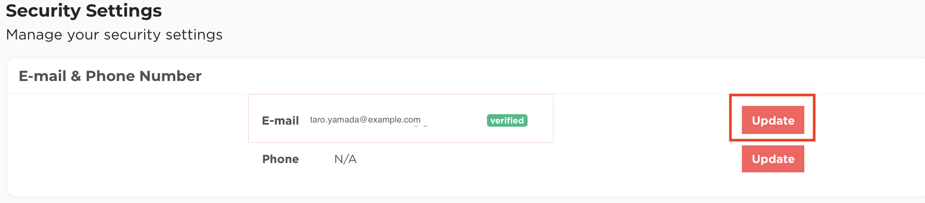
Task: Click the Phone field label
Action: pyautogui.click(x=280, y=159)
